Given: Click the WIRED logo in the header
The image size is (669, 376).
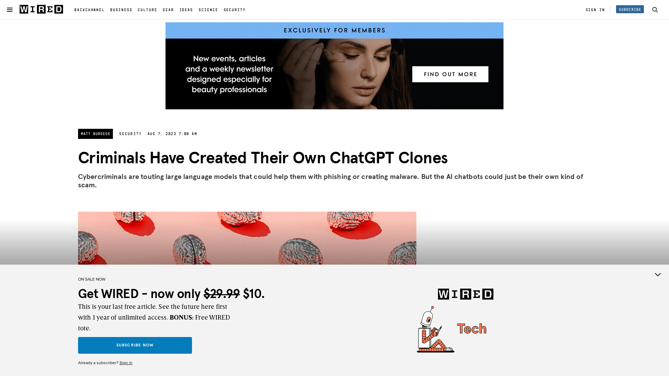Looking at the screenshot, I should coord(41,9).
